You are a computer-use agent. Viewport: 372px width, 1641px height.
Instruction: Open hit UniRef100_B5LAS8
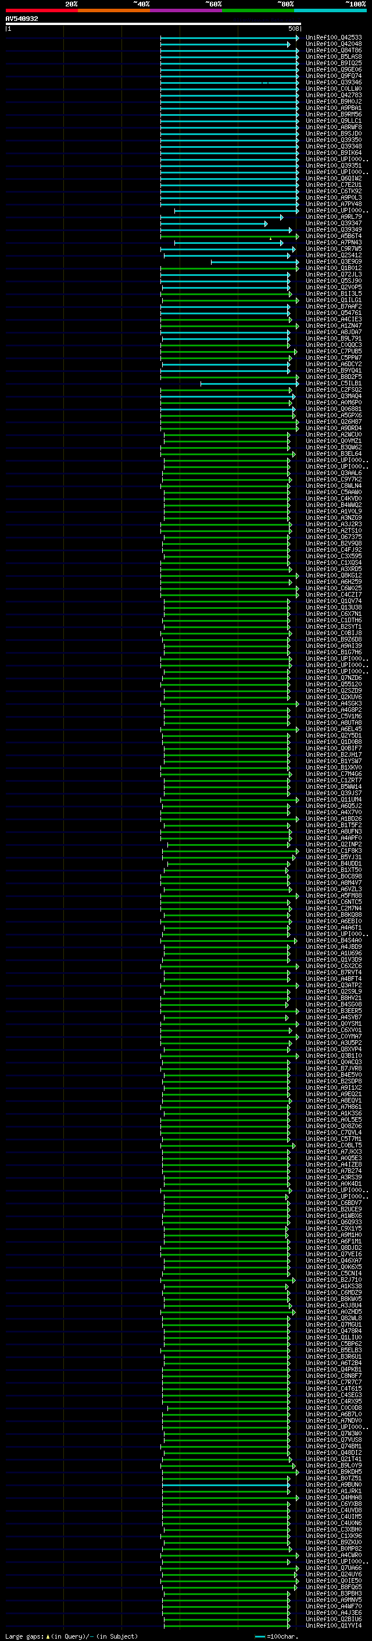[334, 56]
